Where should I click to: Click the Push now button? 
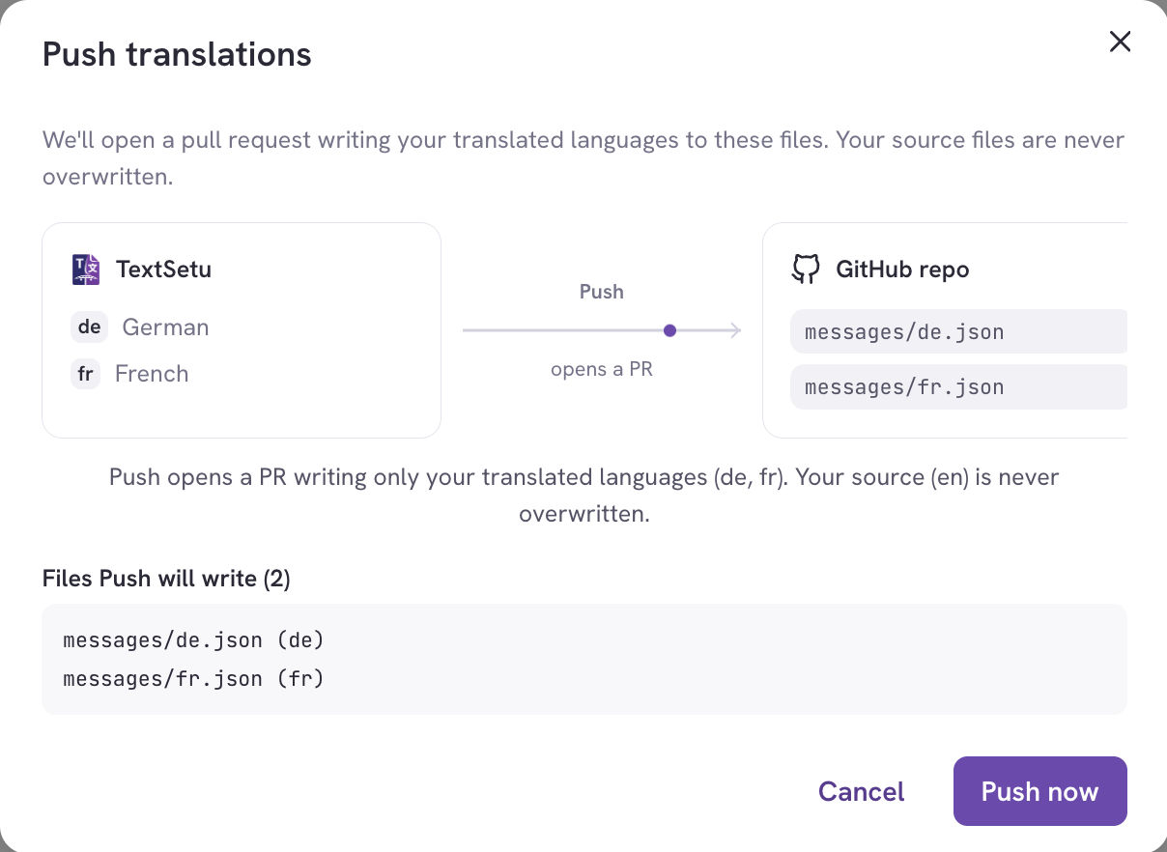(x=1039, y=791)
